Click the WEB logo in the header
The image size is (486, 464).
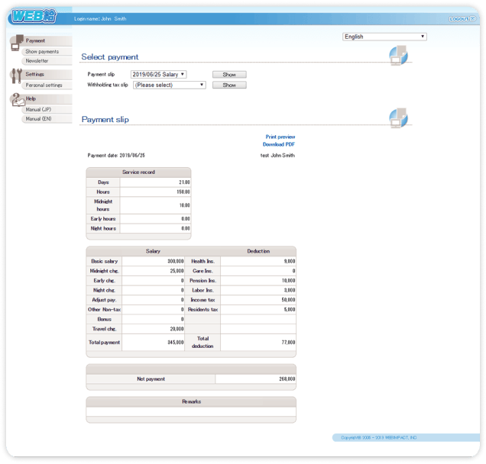click(34, 16)
